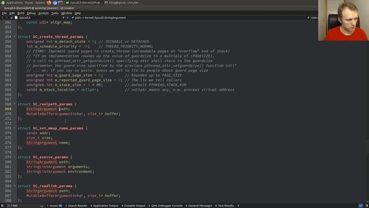The image size is (369, 208).
Task: Show the Test Results pane
Action: [x=224, y=206]
